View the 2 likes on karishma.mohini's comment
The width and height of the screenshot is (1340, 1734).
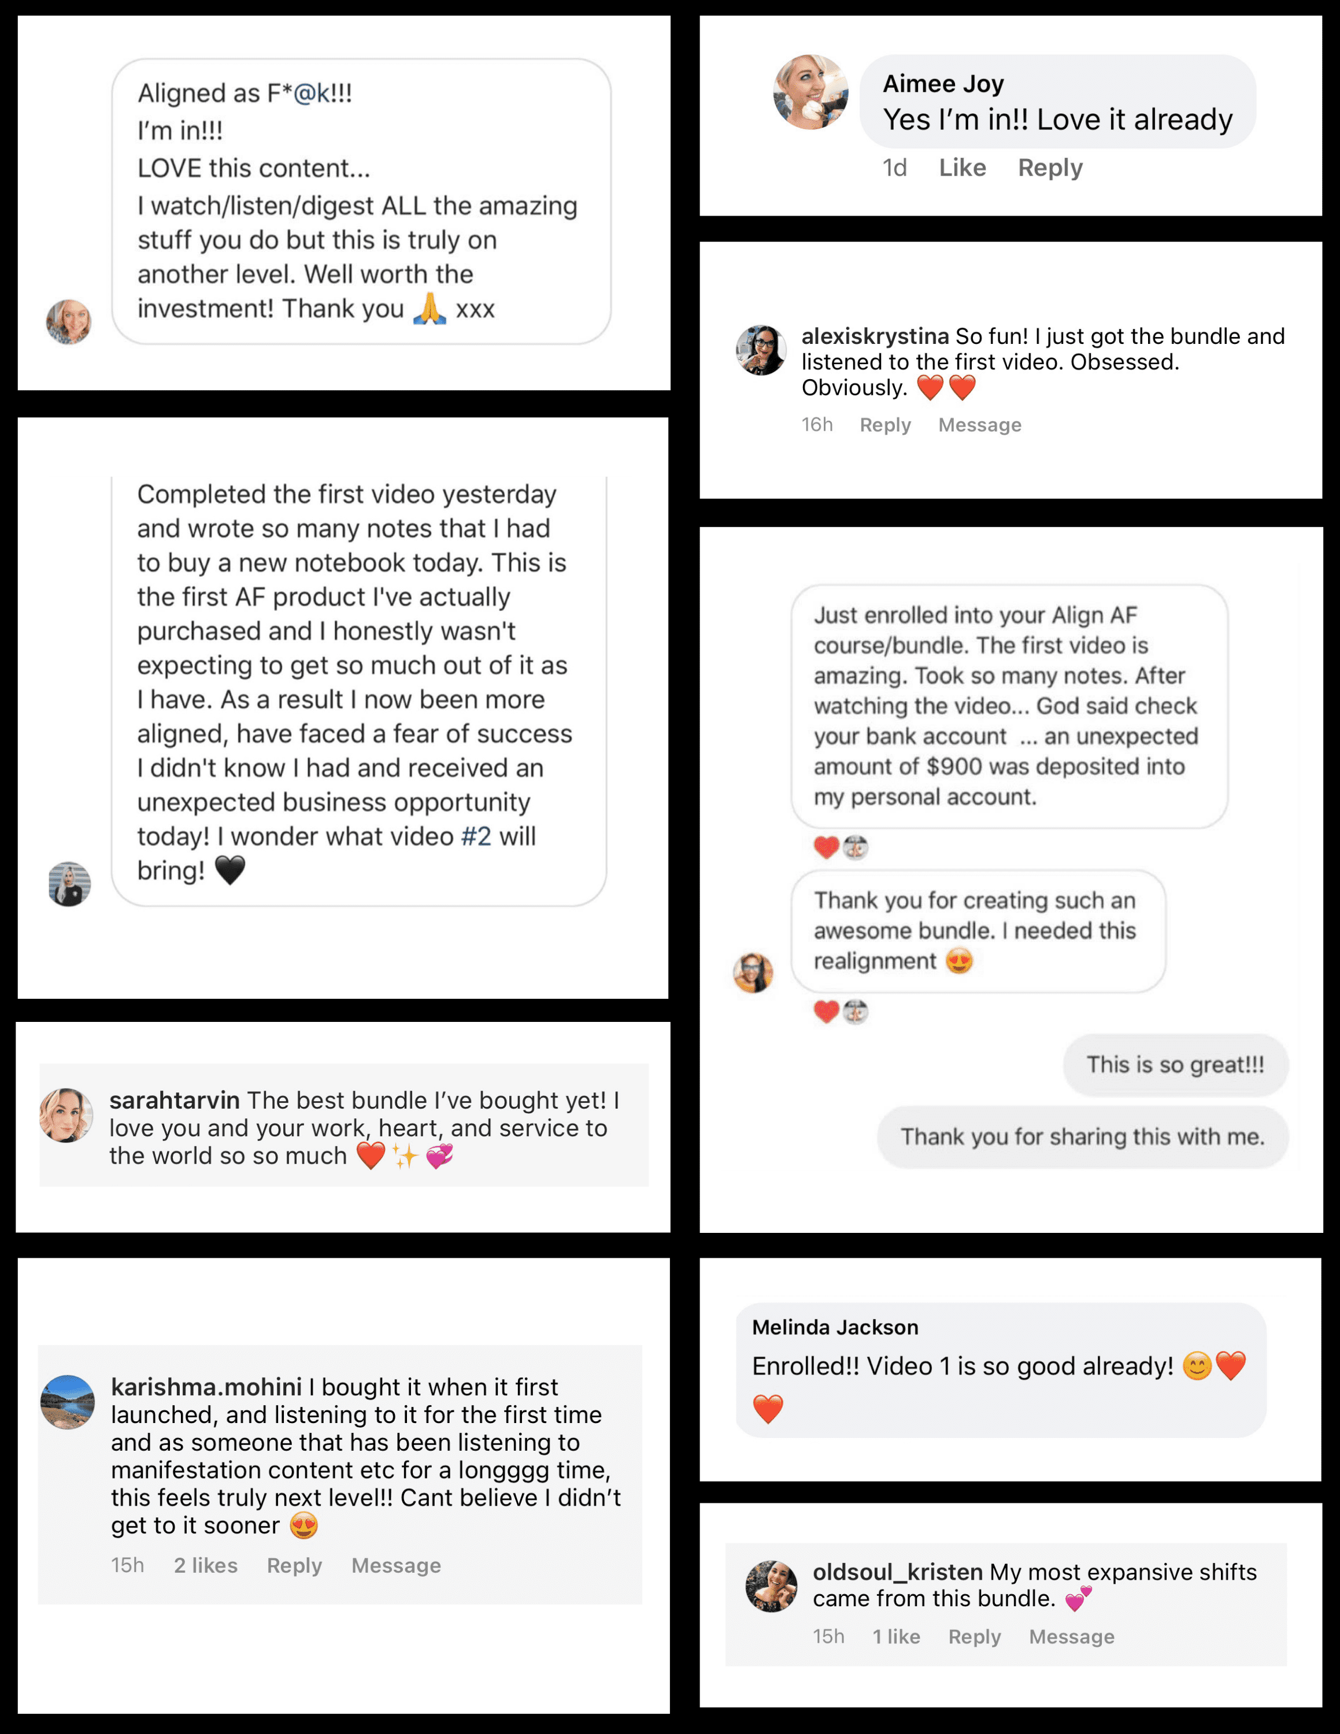pos(206,1565)
